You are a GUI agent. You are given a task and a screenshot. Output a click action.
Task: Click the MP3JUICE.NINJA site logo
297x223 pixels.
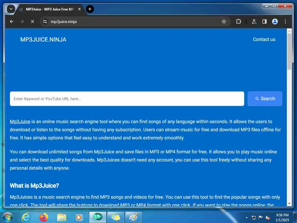(x=44, y=39)
